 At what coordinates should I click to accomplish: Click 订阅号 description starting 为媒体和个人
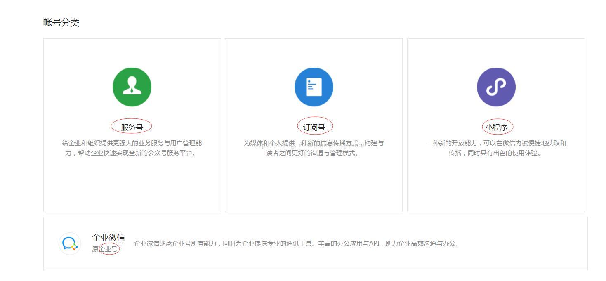pos(314,148)
